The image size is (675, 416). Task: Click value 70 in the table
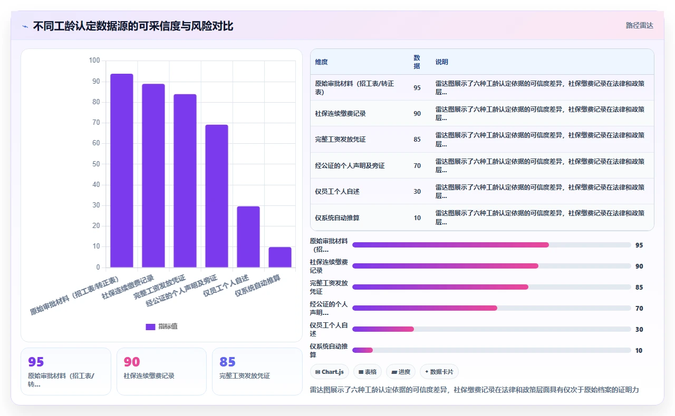point(417,166)
